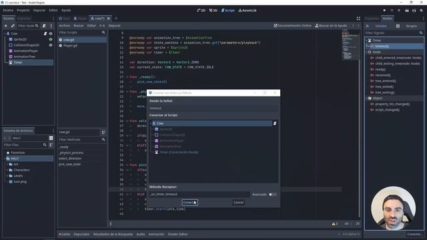Click Buscar en la Ayuda

pyautogui.click(x=331, y=25)
